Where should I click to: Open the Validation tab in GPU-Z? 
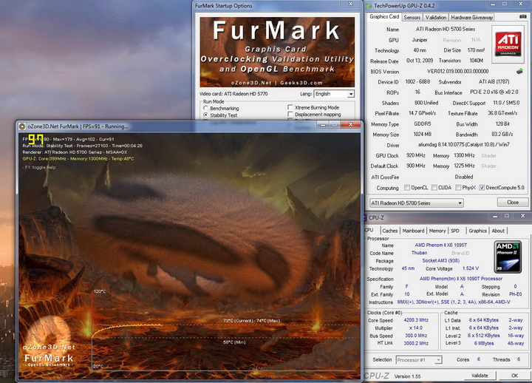(x=436, y=17)
